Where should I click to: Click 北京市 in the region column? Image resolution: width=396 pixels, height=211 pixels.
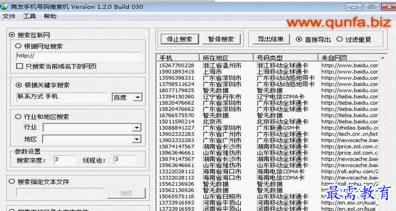click(x=213, y=121)
